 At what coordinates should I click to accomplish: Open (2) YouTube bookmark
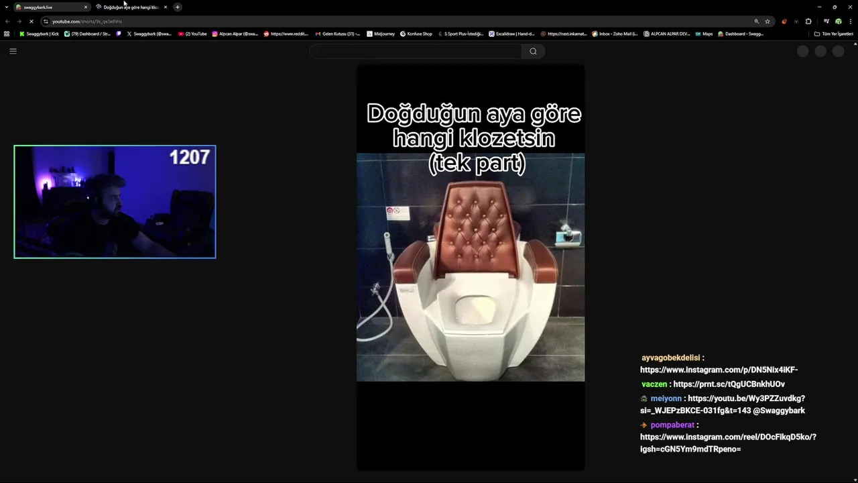pos(192,34)
